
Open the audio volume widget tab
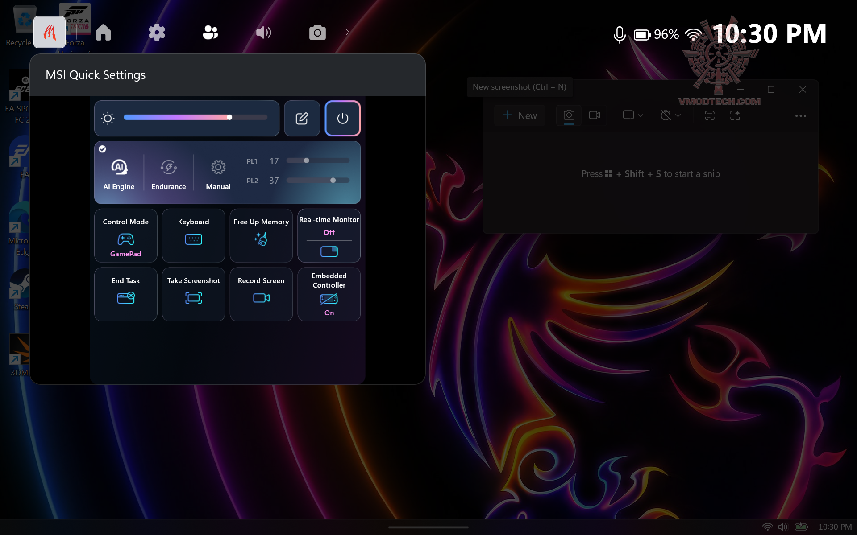264,32
